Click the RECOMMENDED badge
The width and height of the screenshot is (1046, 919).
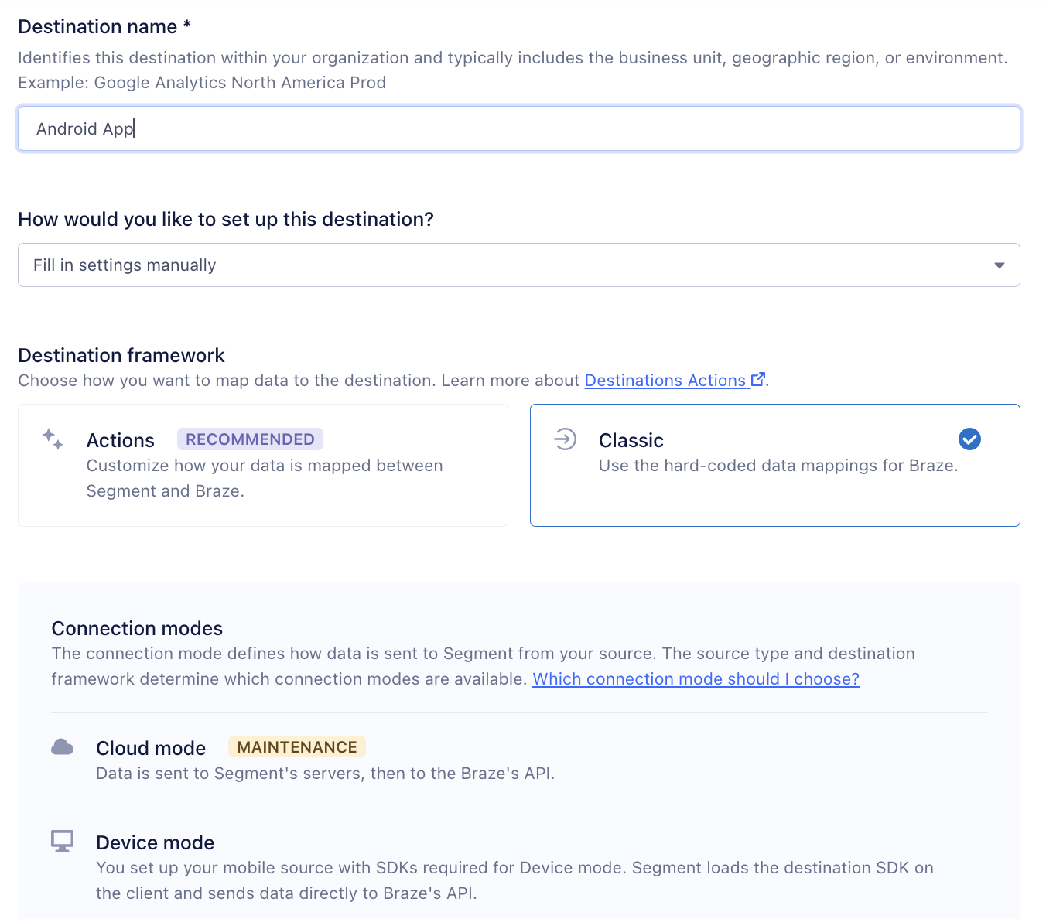tap(250, 439)
